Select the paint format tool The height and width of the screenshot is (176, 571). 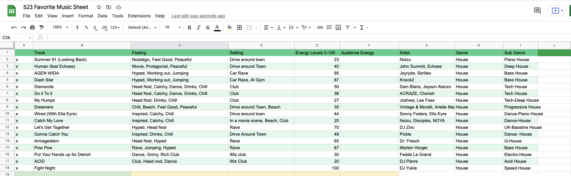pos(41,27)
